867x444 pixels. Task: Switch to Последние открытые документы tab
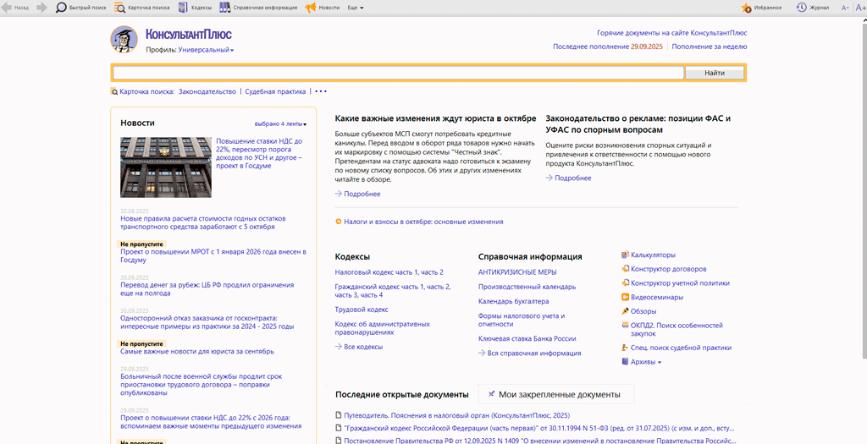click(401, 394)
